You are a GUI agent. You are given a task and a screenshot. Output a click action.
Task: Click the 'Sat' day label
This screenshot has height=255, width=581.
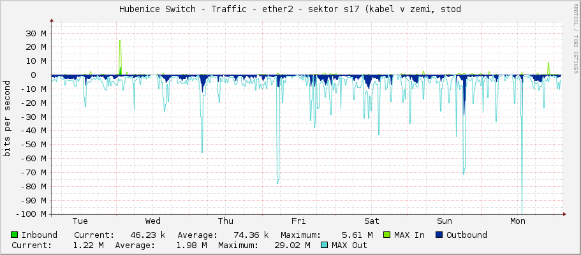[372, 221]
